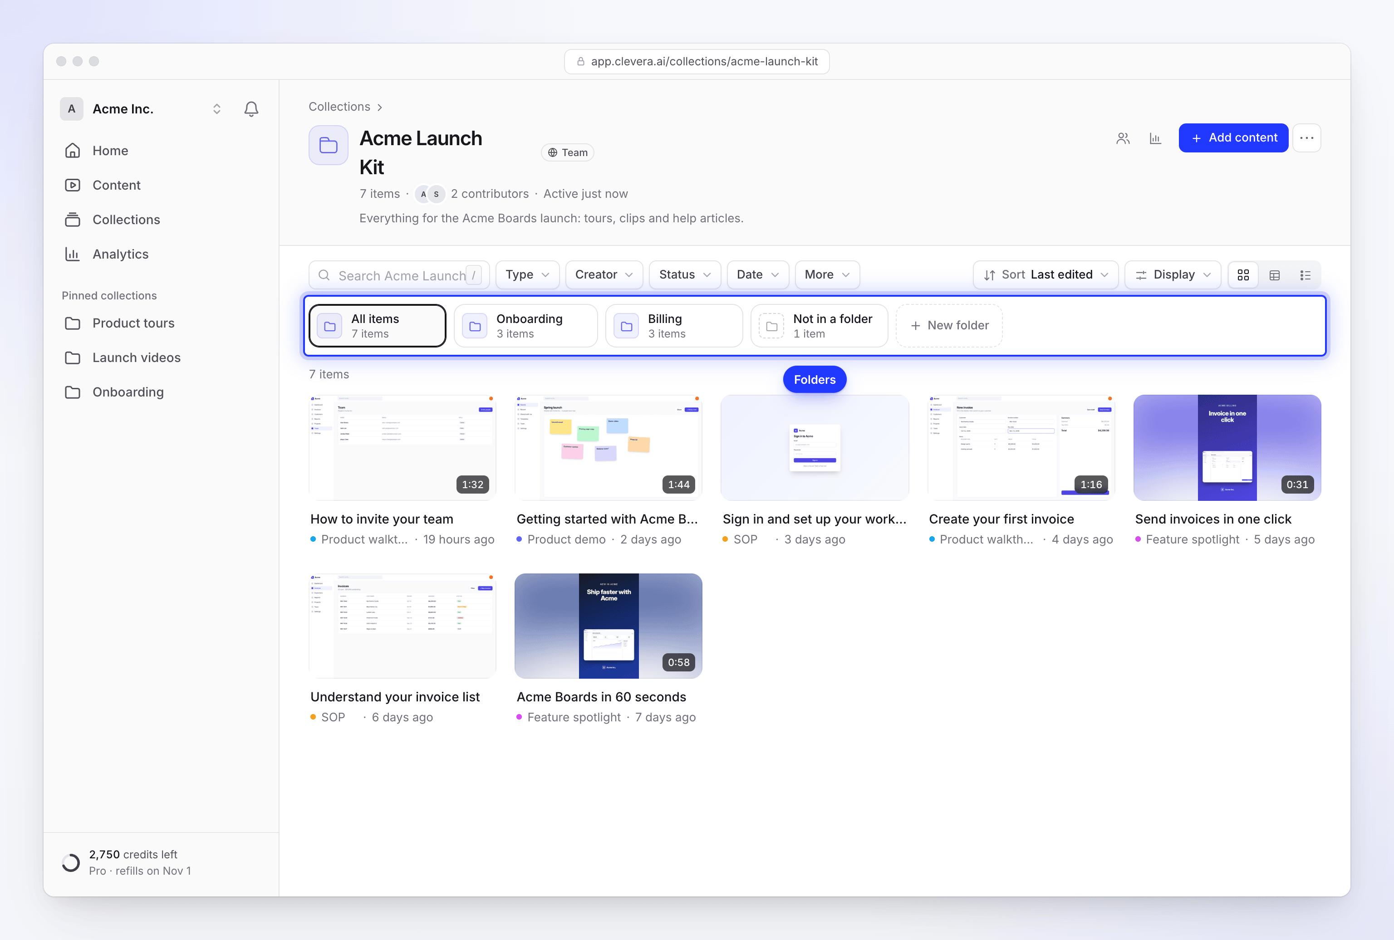Select the Not in a folder tab
1394x940 pixels.
pos(819,326)
